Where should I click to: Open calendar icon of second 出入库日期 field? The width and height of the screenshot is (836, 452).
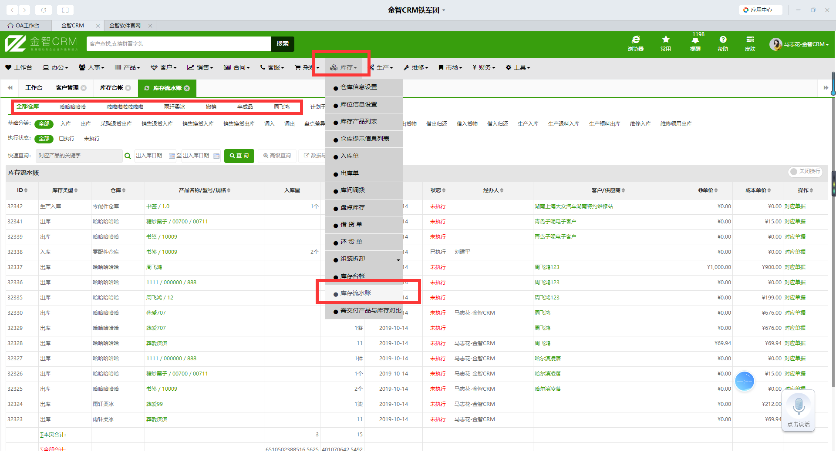[216, 156]
